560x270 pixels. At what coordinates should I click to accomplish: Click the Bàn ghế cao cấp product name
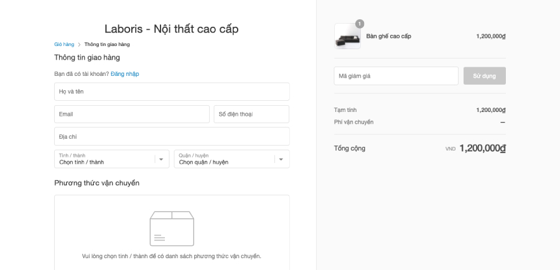(388, 36)
